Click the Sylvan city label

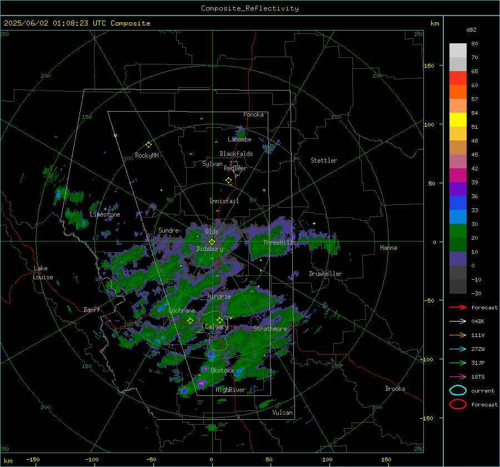212,164
